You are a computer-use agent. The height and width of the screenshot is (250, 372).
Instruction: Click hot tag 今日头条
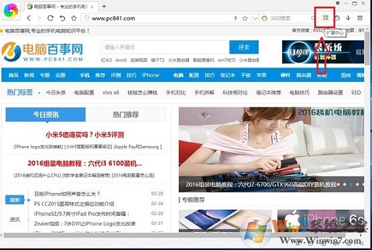point(56,92)
